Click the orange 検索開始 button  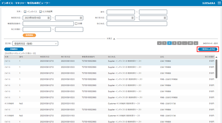29,35
